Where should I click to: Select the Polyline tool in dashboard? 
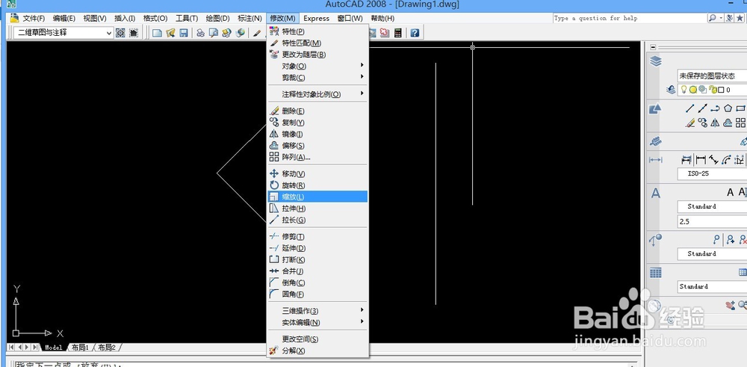coord(715,108)
